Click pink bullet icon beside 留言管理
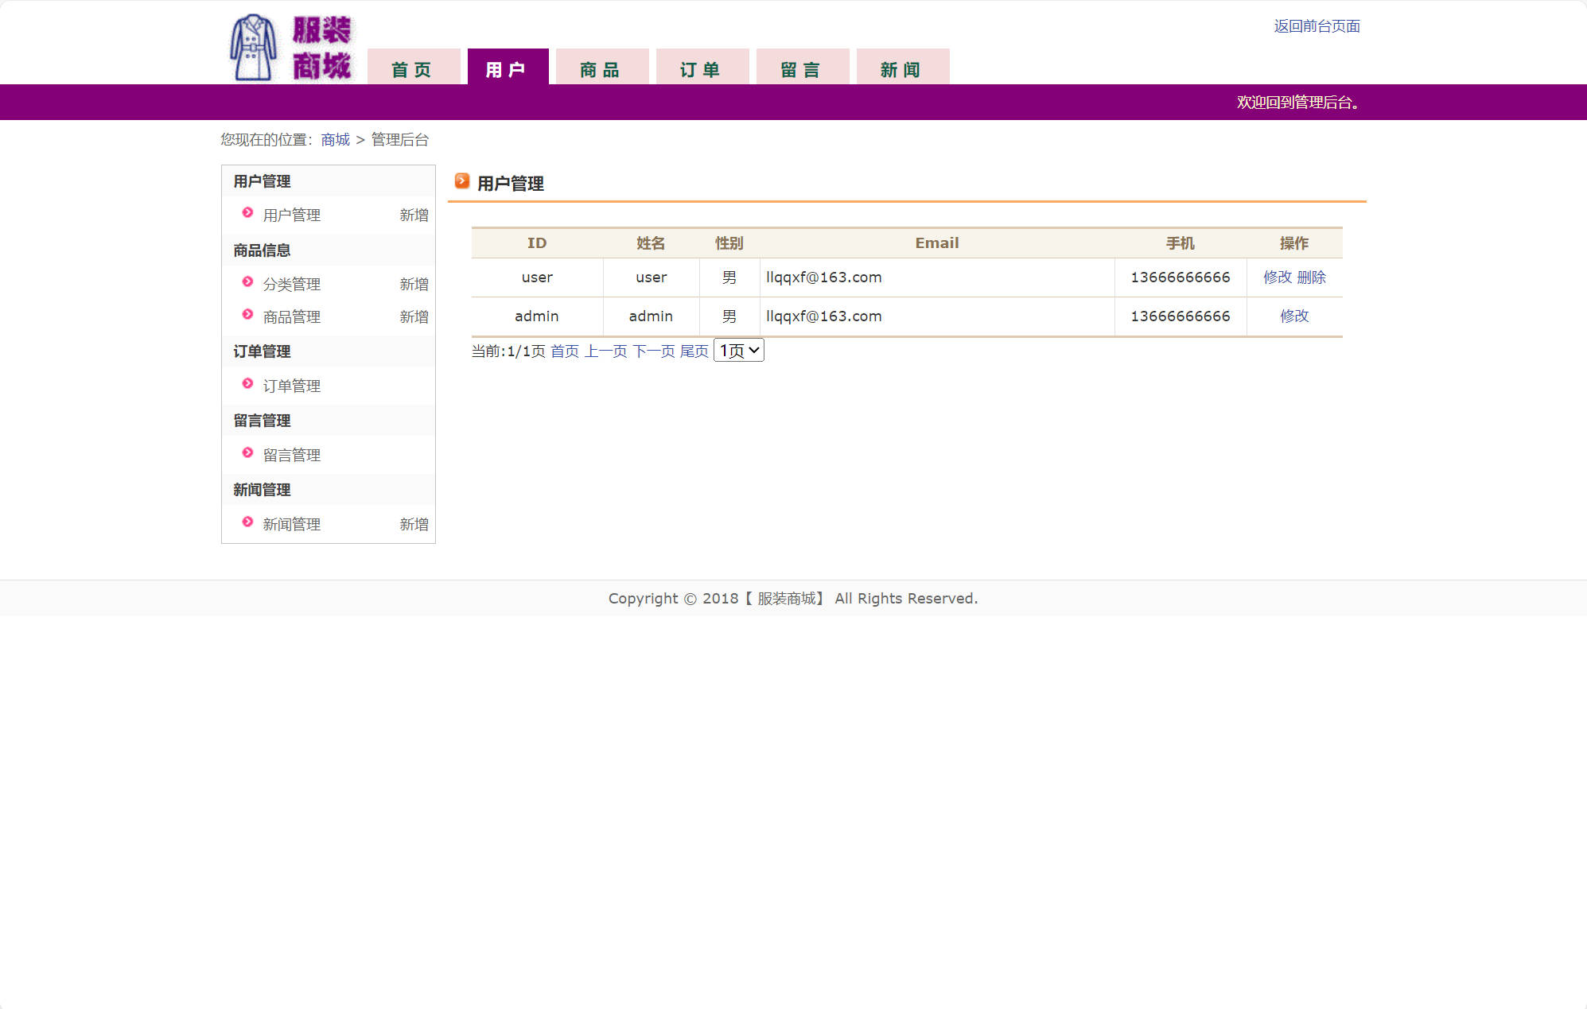1587x1009 pixels. point(247,453)
